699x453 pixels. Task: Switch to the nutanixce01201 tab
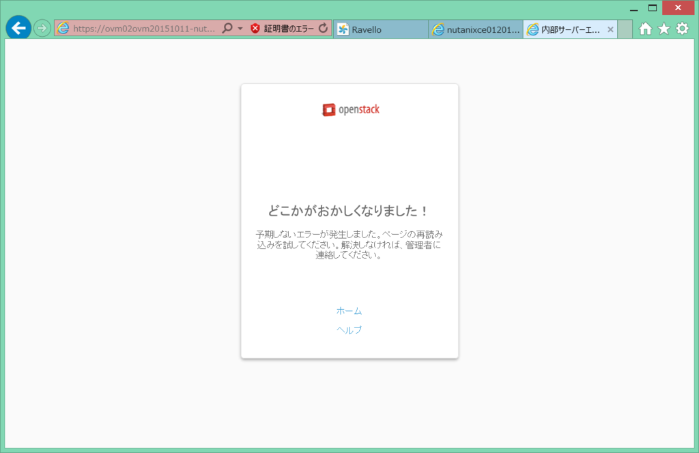(476, 29)
